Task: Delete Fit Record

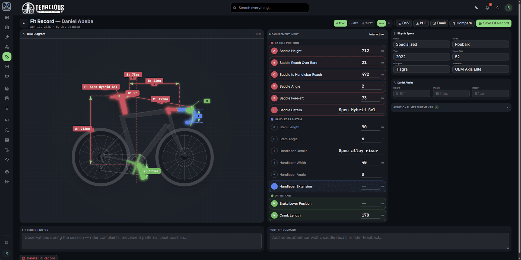Action: (x=39, y=258)
